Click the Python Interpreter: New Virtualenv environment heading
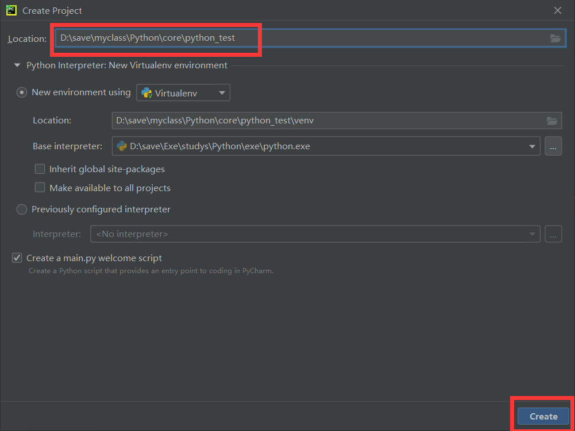This screenshot has width=575, height=431. (127, 65)
